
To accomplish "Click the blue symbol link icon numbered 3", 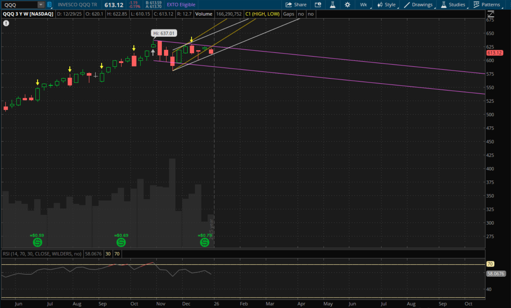I will [49, 5].
